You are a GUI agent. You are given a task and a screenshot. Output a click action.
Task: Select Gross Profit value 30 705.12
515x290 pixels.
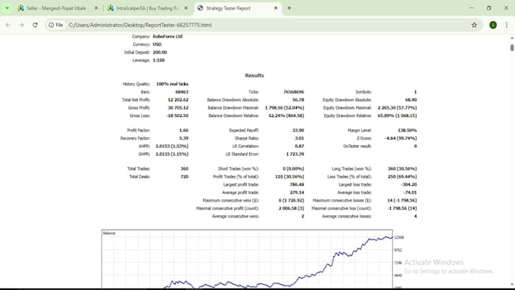click(x=178, y=108)
